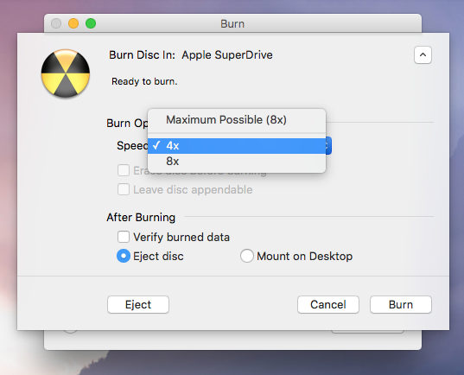Click the green zoom window button
Screen dimensions: 464x375
pos(91,23)
